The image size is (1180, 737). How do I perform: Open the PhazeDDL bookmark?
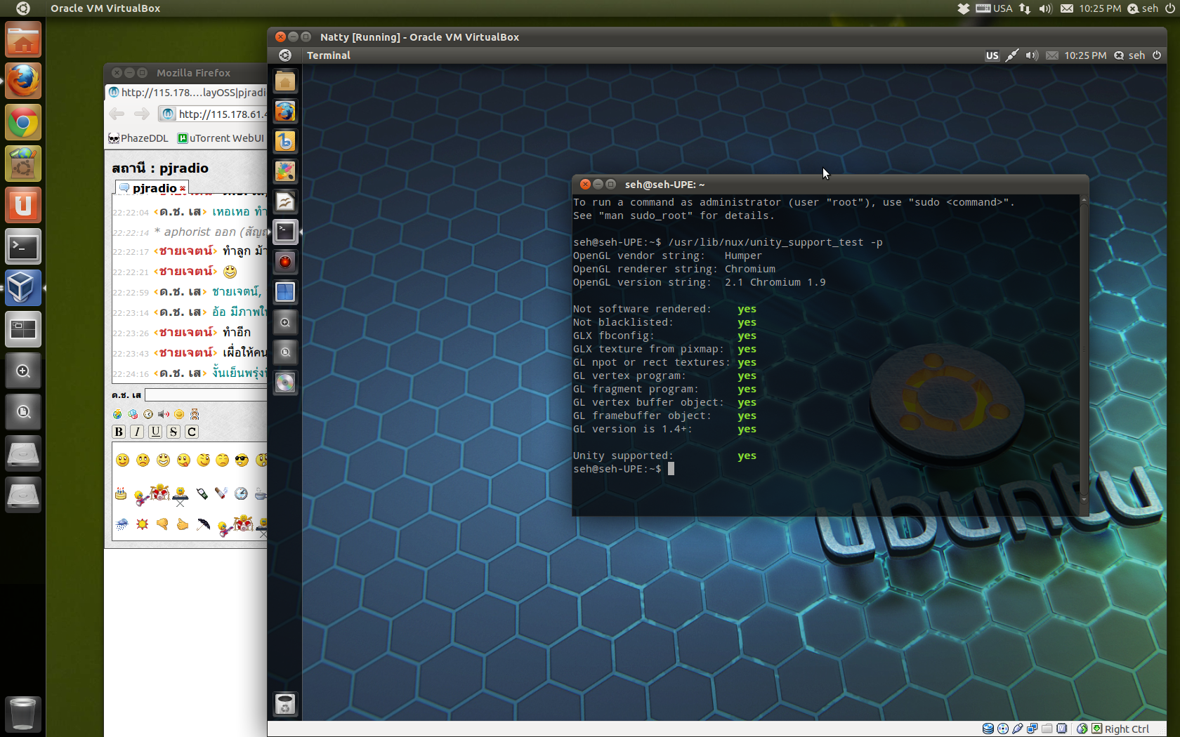tap(138, 138)
